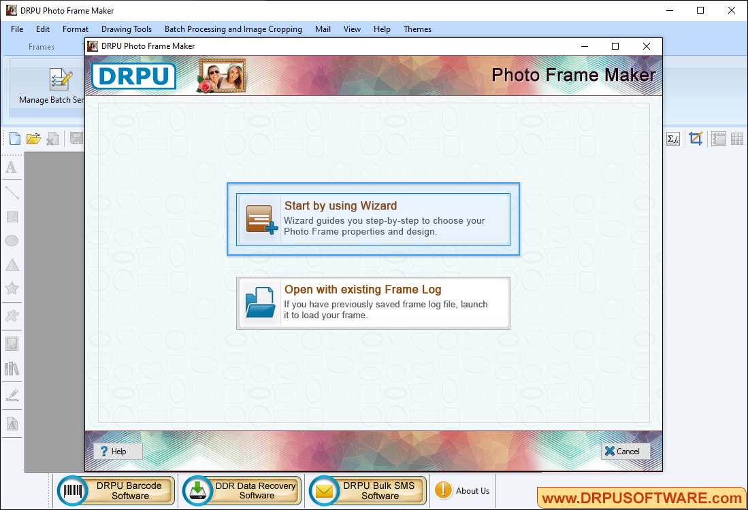Click the New document icon
This screenshot has width=748, height=510.
[x=14, y=138]
